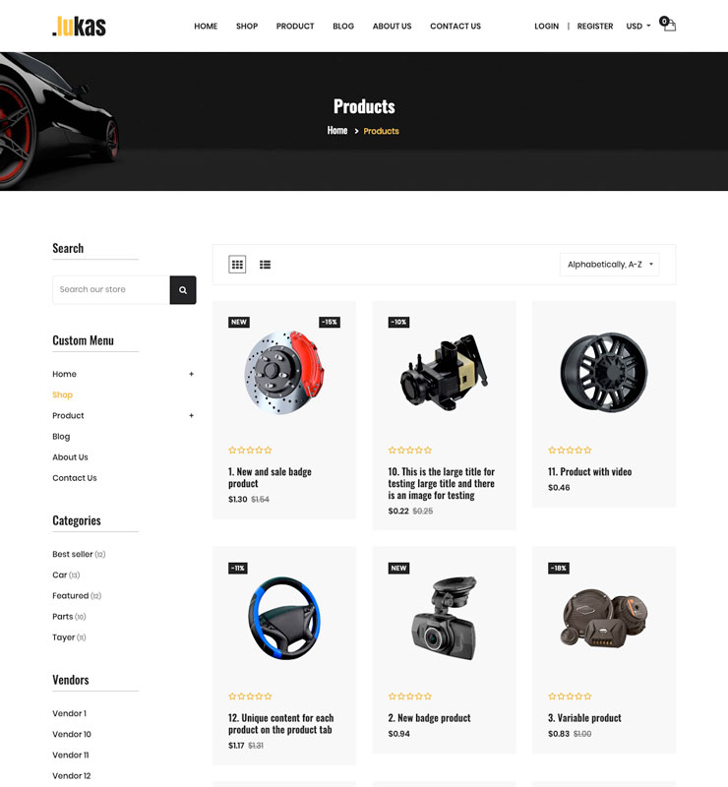Open the BLOG menu in top navigation

click(343, 27)
